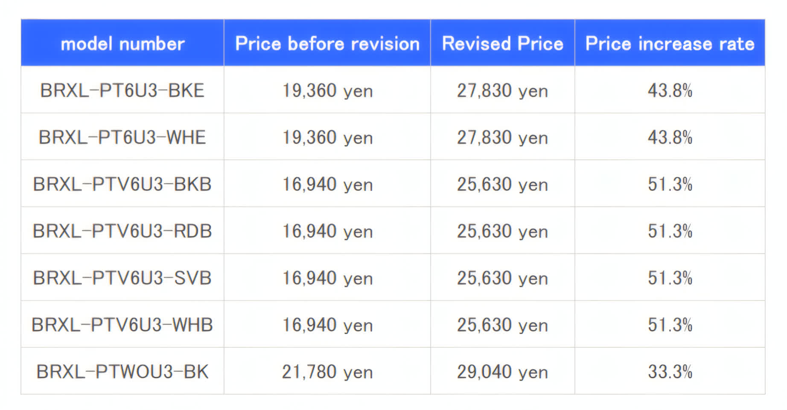Click the 29,040 yen revised price

pos(503,372)
